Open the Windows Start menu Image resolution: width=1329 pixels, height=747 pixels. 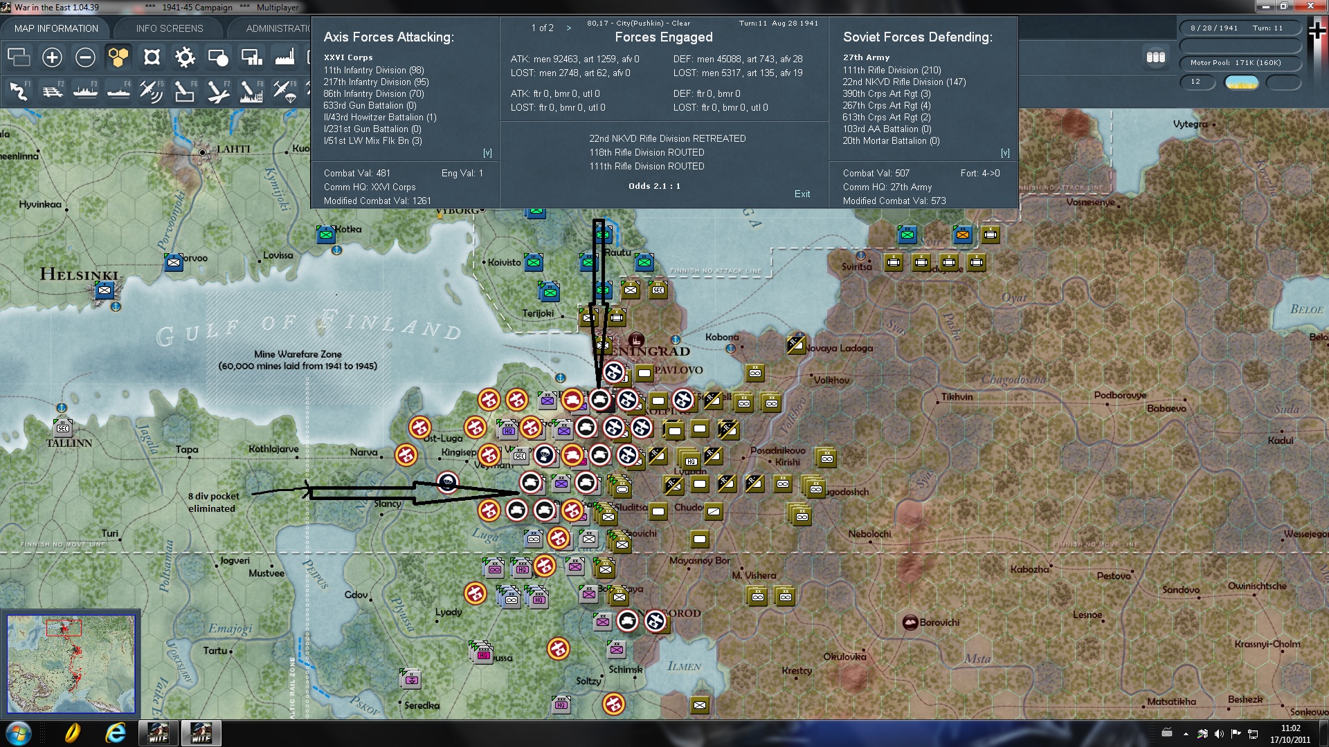(x=18, y=733)
